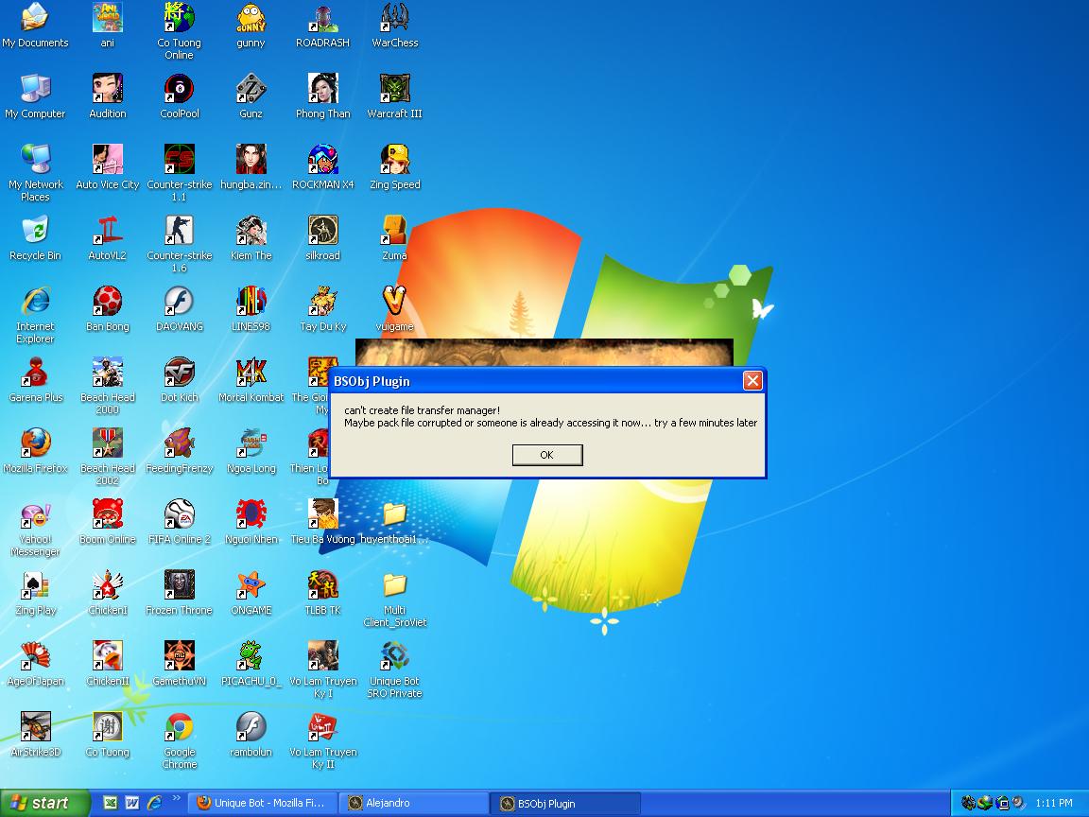Select the gunny game shortcut

(251, 26)
